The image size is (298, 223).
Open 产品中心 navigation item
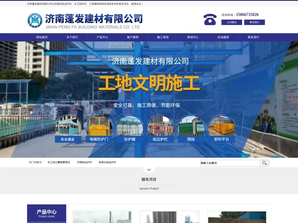click(x=103, y=37)
